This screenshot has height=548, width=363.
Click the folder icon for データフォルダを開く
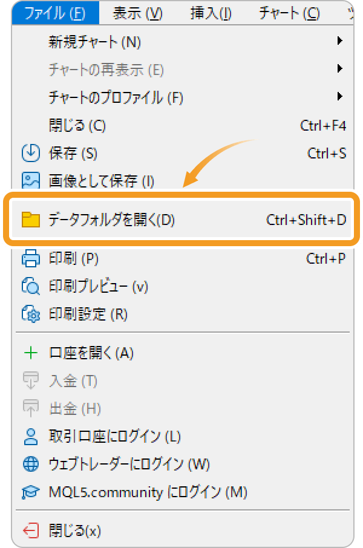click(x=32, y=220)
